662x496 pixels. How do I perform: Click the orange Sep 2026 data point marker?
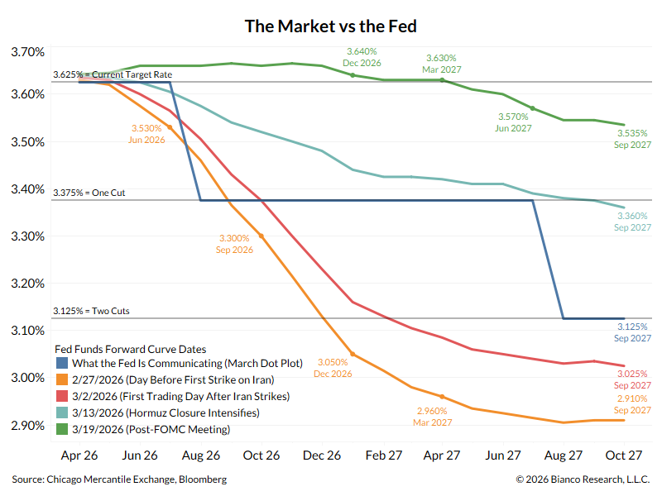[x=261, y=236]
